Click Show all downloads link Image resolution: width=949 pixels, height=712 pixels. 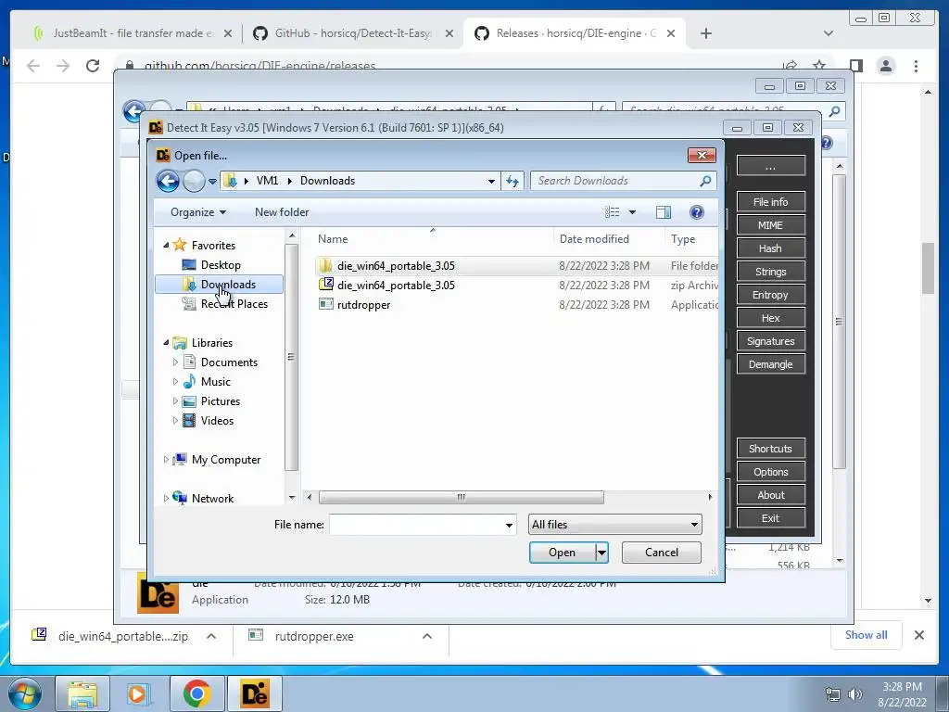click(867, 634)
